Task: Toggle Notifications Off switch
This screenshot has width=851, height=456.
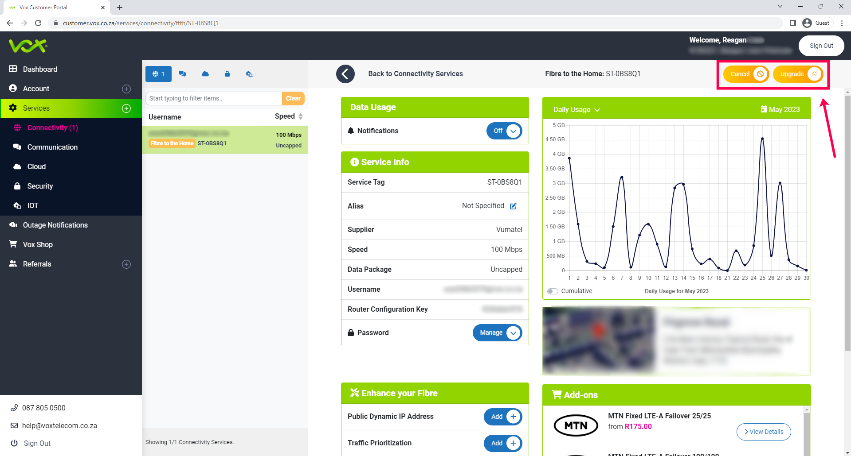Action: tap(504, 131)
